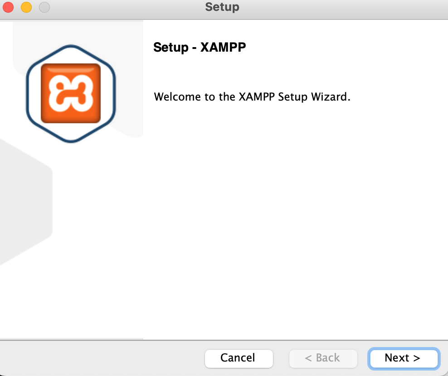
Task: Cancel the XAMPP setup wizard
Action: [x=239, y=358]
